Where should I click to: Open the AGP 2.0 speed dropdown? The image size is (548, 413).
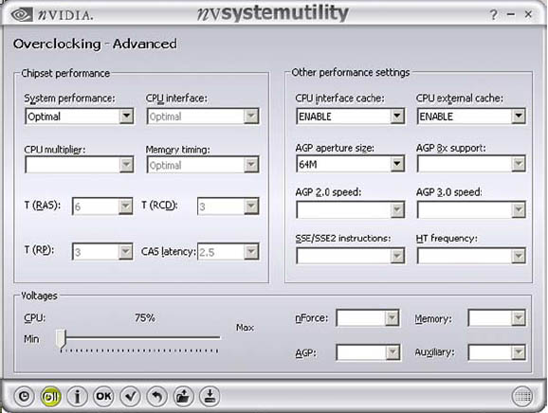351,210
